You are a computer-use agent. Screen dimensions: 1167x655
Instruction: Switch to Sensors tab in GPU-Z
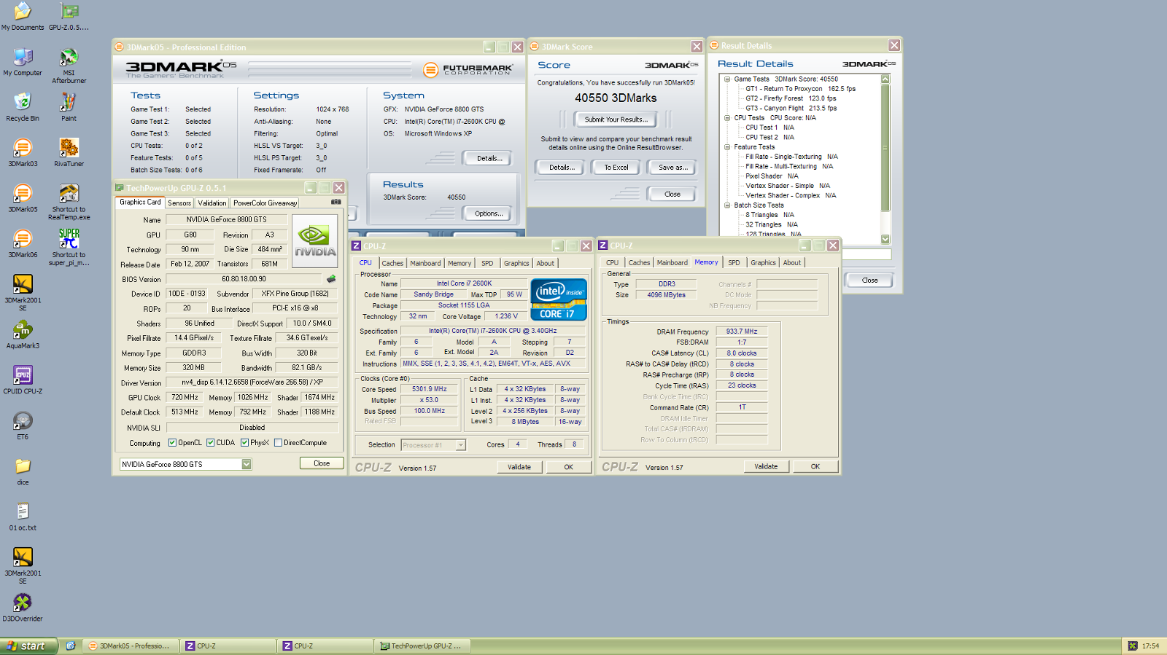[x=179, y=203]
